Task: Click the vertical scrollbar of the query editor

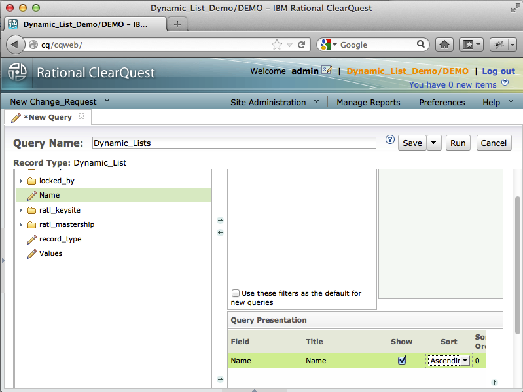Action: pyautogui.click(x=518, y=265)
